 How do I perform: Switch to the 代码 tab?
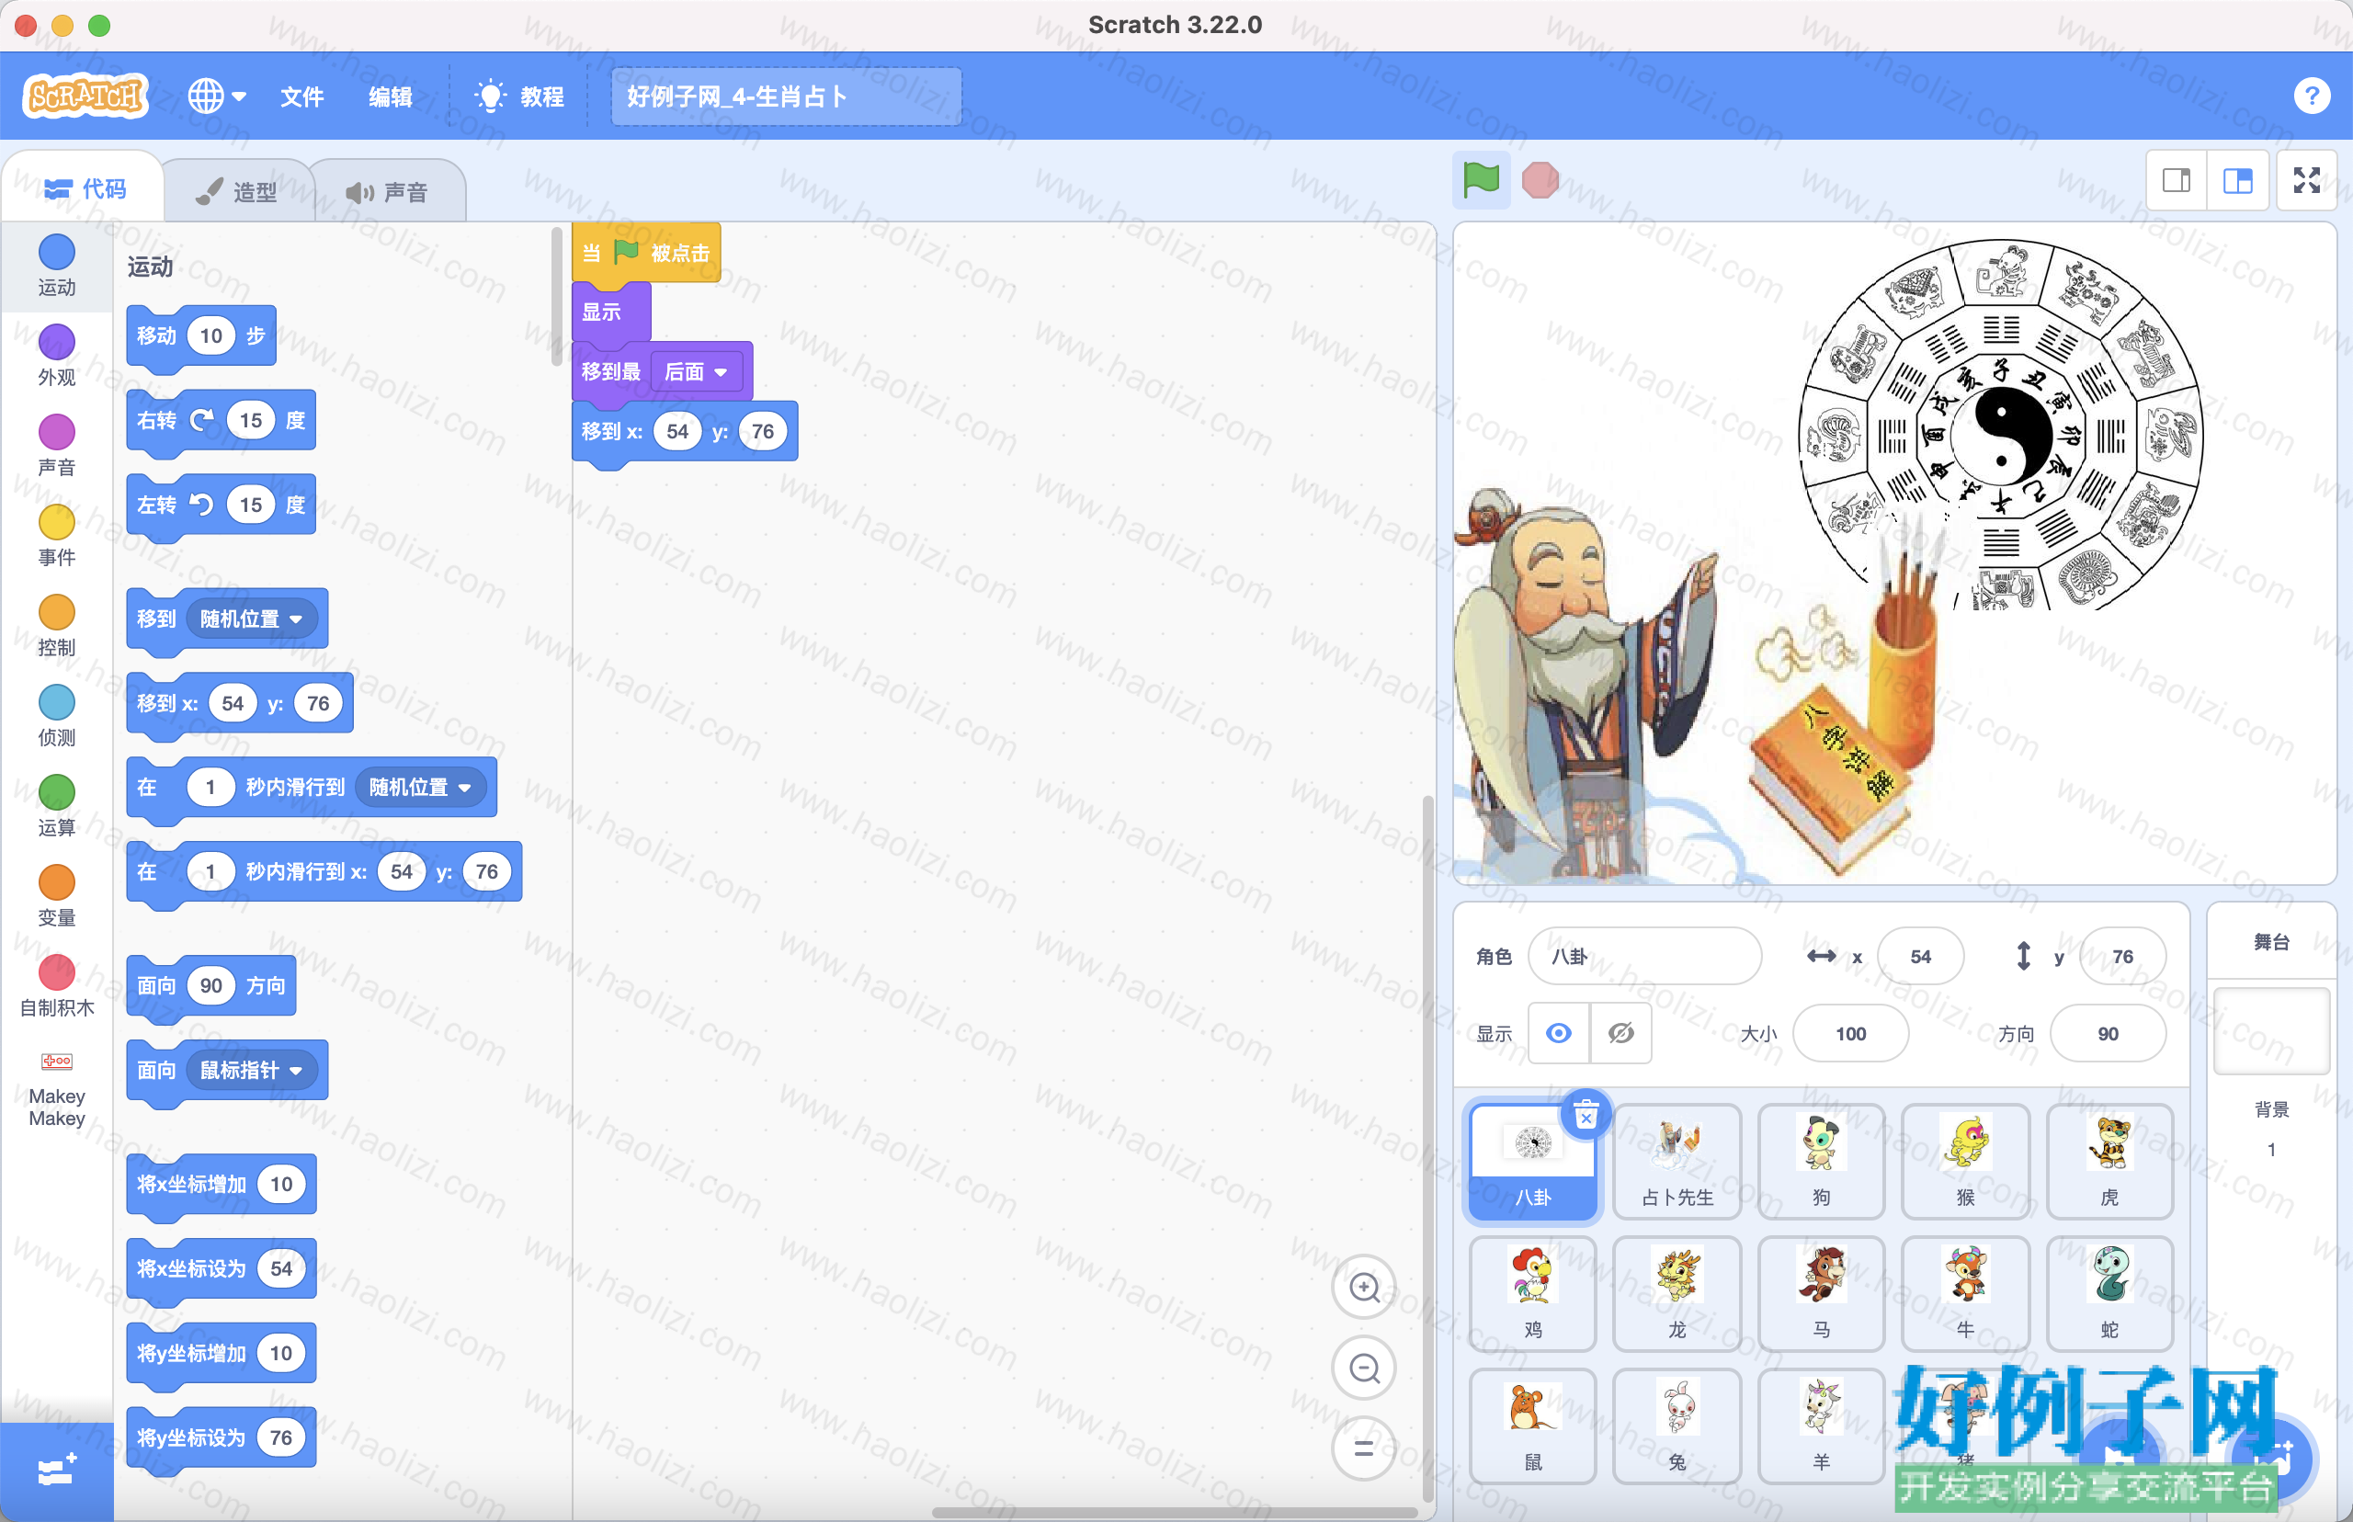[85, 188]
